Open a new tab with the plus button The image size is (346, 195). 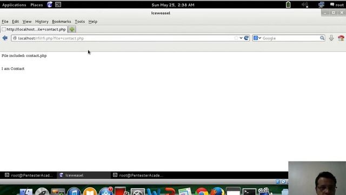coord(72,29)
